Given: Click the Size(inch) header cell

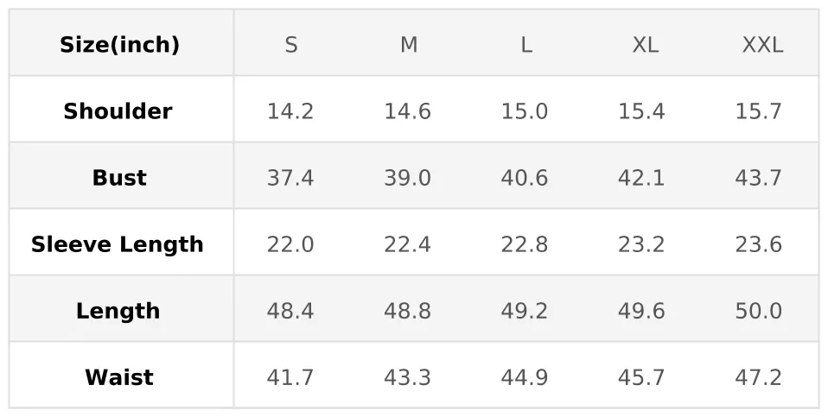Looking at the screenshot, I should [119, 45].
